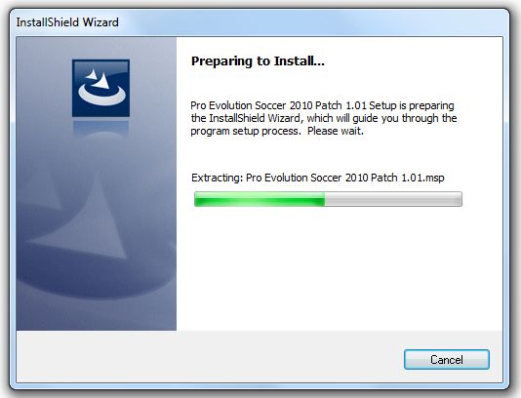Screen dimensions: 521x398
Task: Click the green filled part of progress bar
Action: click(x=260, y=199)
